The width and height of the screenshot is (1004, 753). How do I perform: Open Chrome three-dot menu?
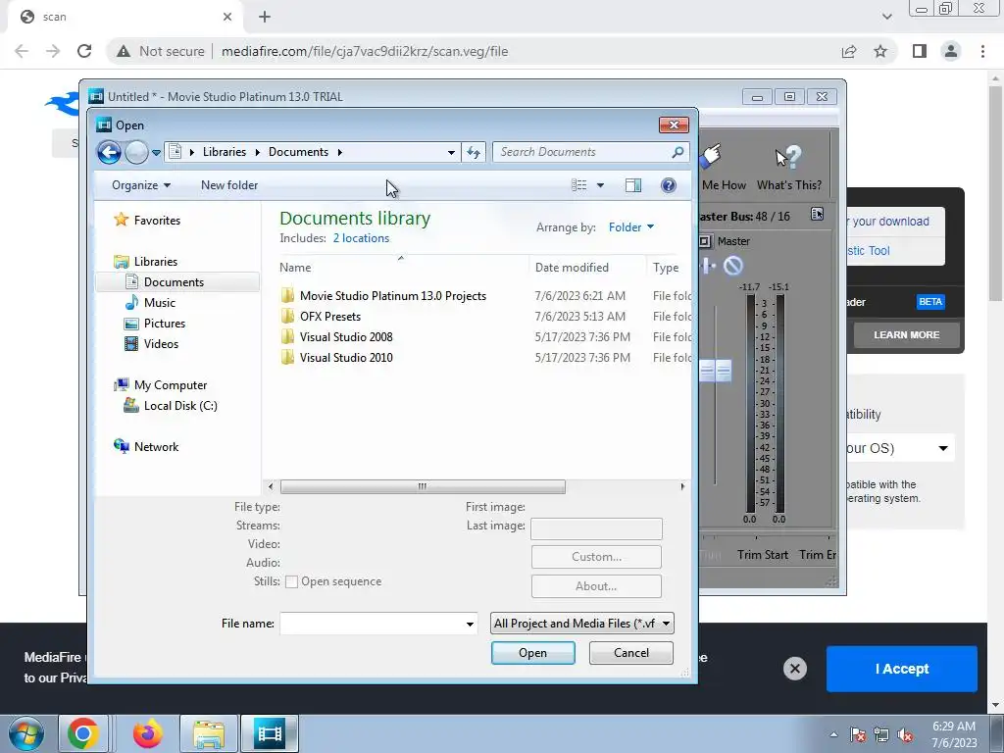pos(982,51)
